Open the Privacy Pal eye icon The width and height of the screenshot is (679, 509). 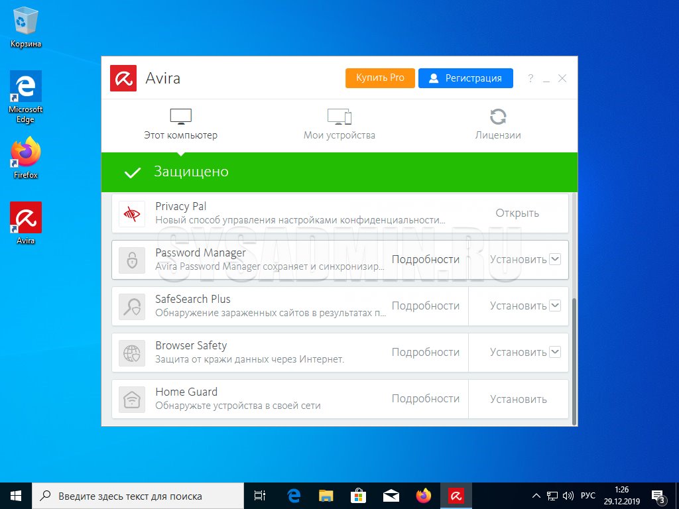tap(132, 213)
